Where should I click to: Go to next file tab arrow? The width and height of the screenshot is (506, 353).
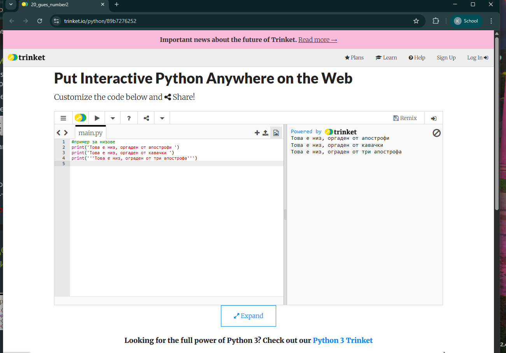(66, 133)
